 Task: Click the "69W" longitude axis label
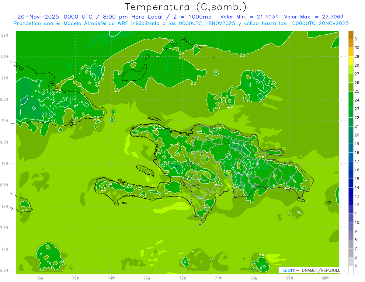coord(290,278)
